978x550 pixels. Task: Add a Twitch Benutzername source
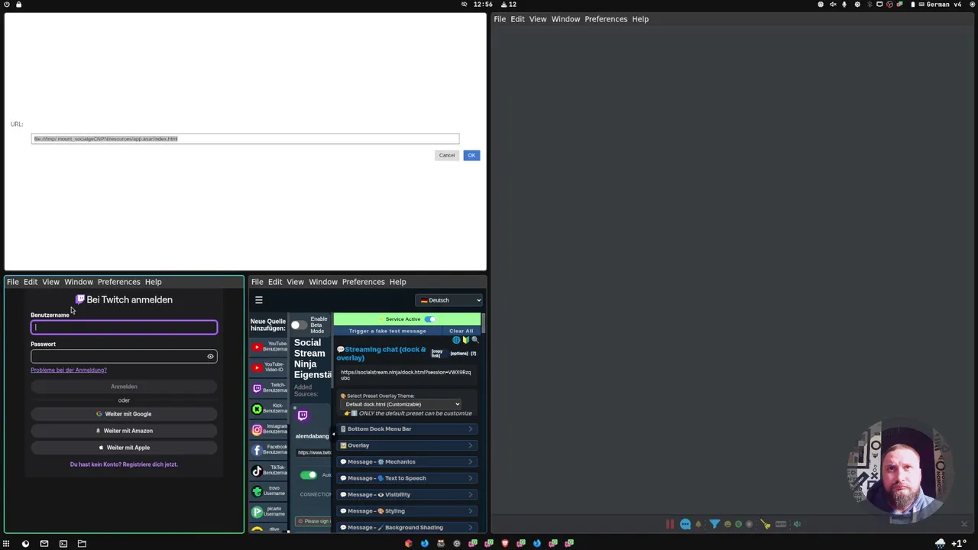[269, 388]
